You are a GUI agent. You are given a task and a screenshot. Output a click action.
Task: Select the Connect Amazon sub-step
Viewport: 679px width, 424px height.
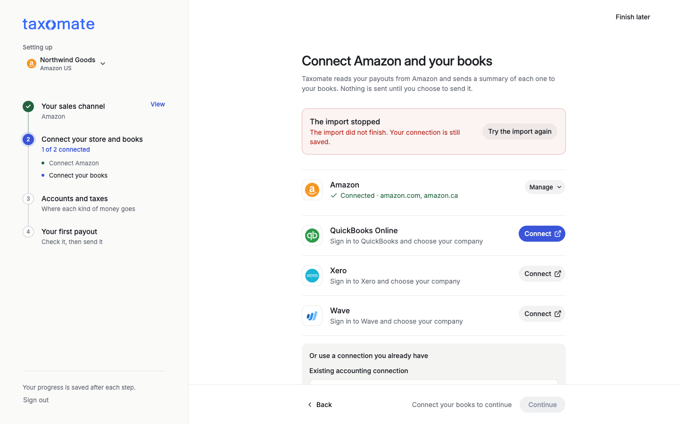[x=74, y=163]
